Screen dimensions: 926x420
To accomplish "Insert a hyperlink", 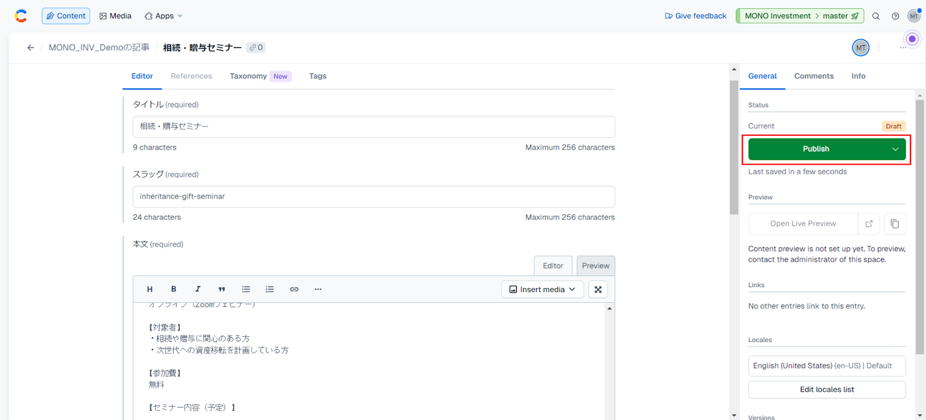I will [294, 289].
